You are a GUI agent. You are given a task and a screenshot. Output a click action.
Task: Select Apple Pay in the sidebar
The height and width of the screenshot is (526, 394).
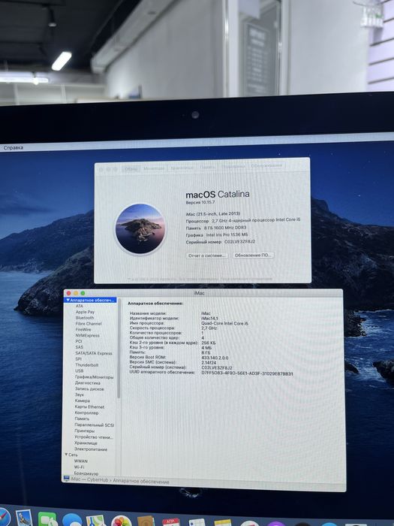pyautogui.click(x=85, y=312)
